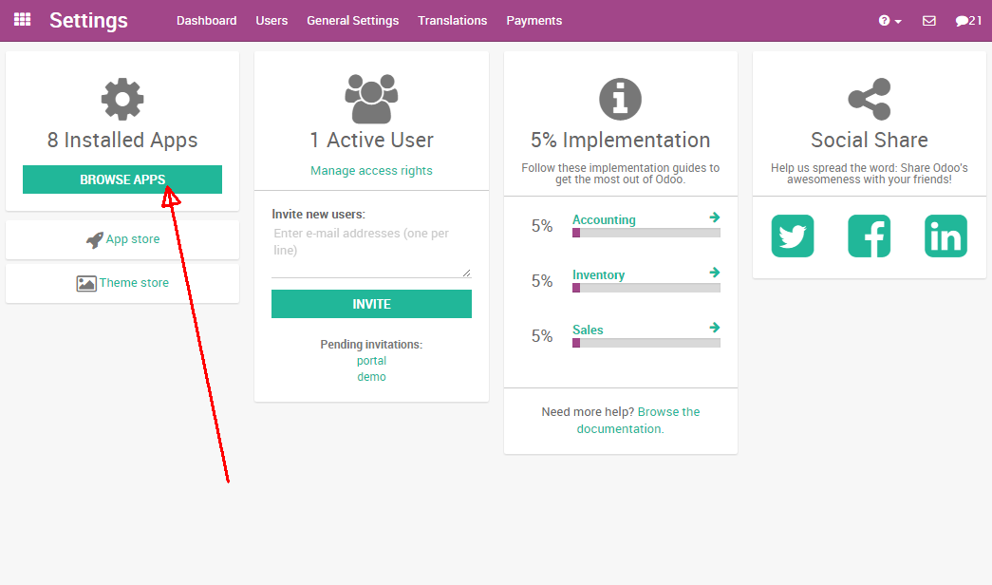Click the 1 Active User heading
This screenshot has height=585, width=992.
click(x=371, y=140)
